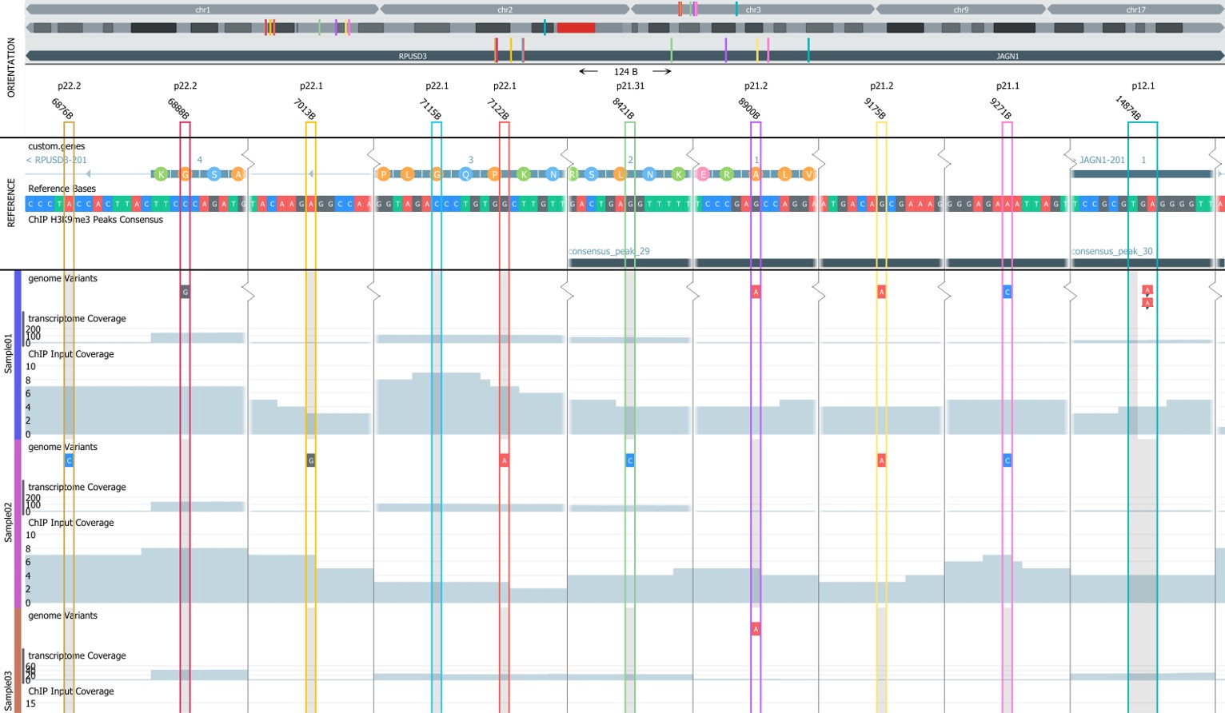Click the Sample02 magenta sidebar
The height and width of the screenshot is (713, 1225).
click(x=18, y=524)
